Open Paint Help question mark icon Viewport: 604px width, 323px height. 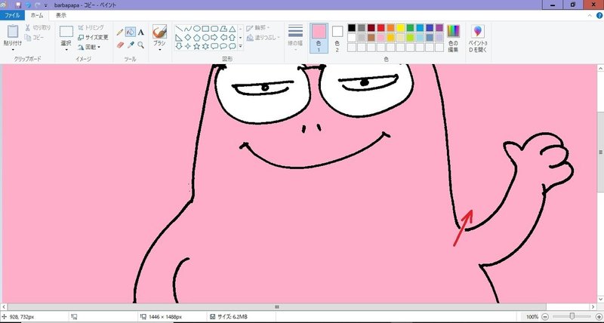(x=599, y=15)
